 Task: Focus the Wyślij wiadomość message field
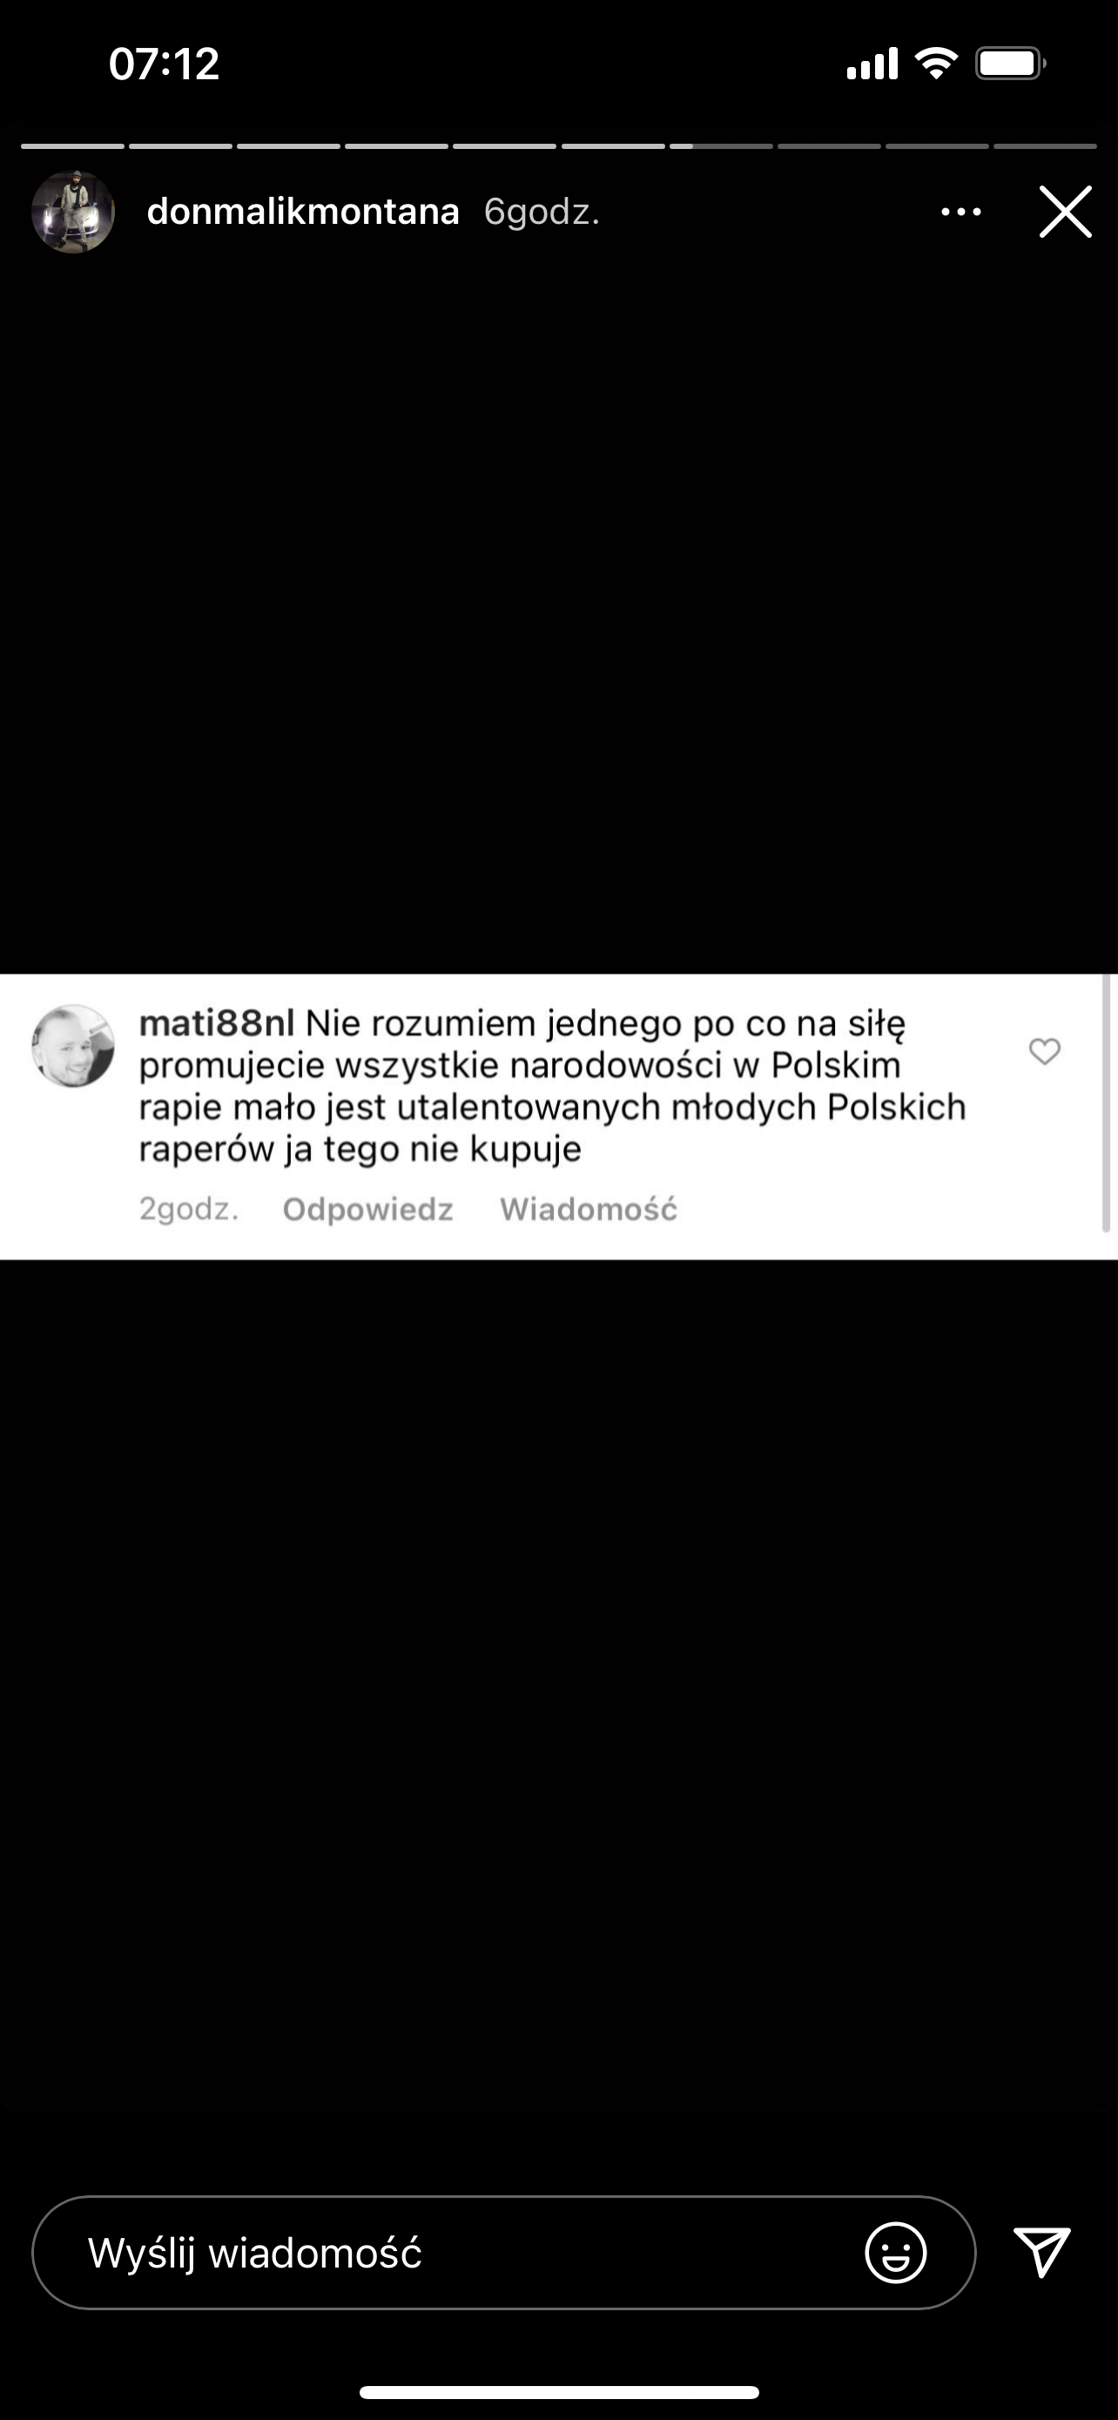504,2253
